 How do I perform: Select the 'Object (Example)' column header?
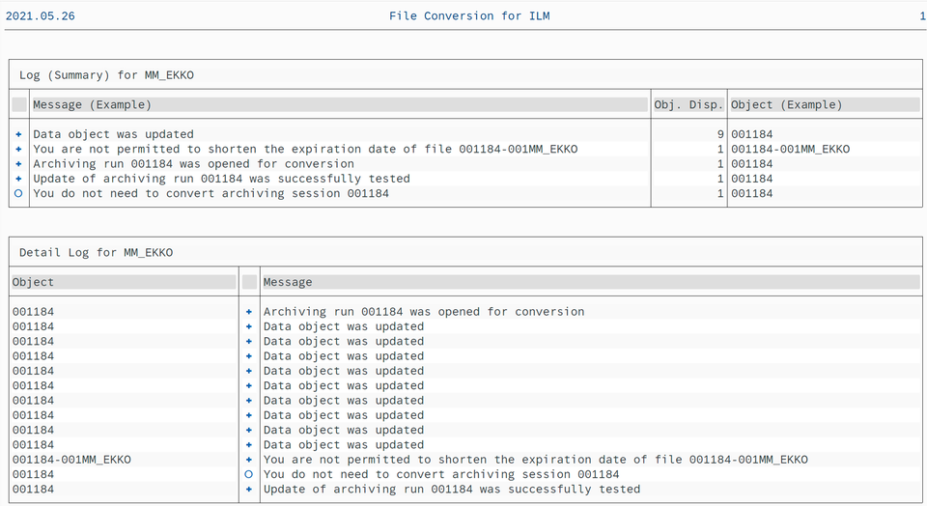[x=825, y=104]
